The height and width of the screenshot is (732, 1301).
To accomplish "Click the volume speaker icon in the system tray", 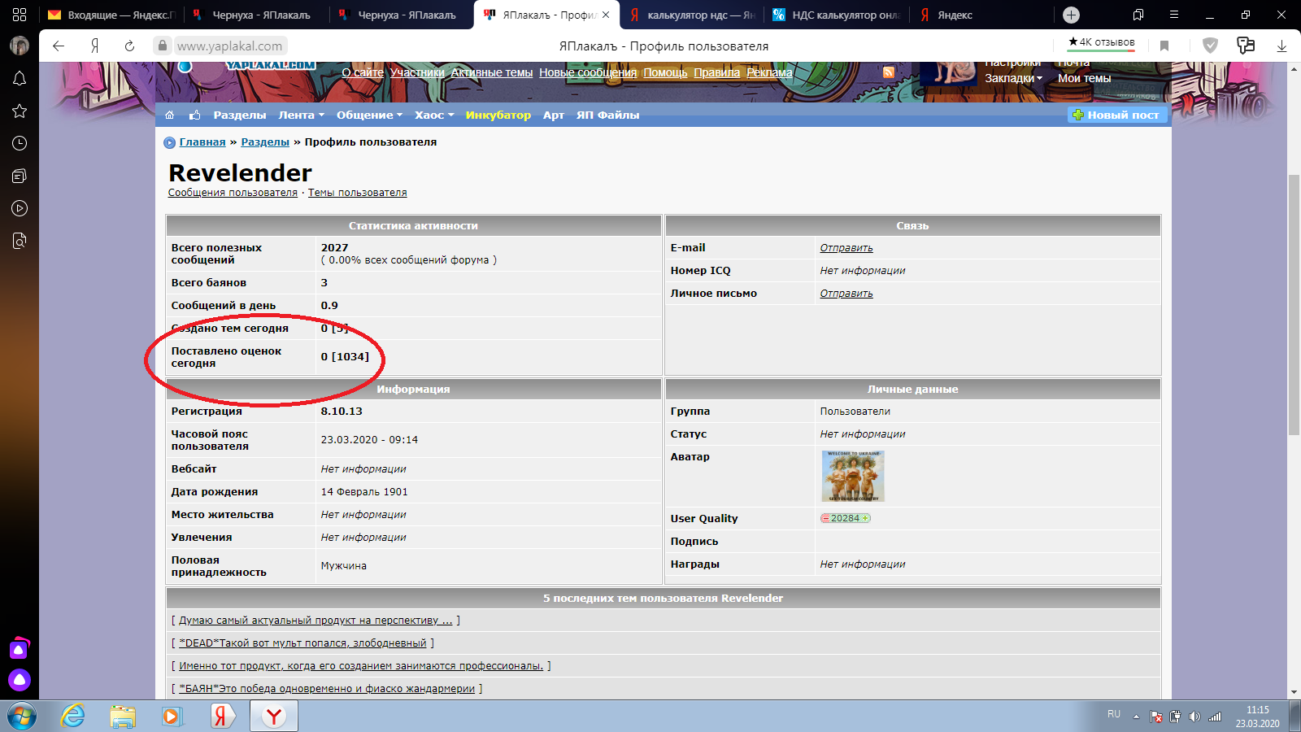I will tap(1194, 717).
